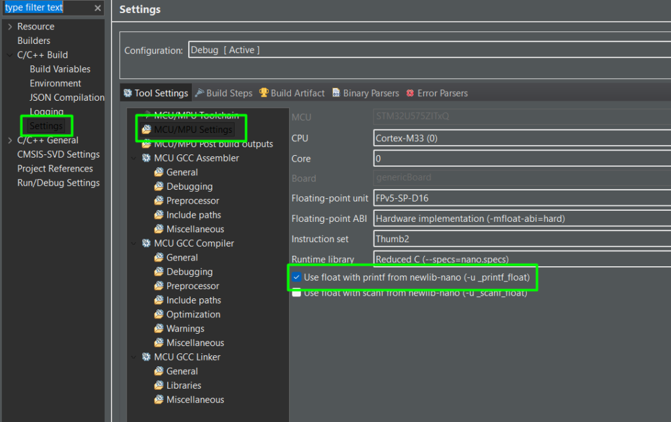Click the MCU GCC Linker tool icon

click(x=146, y=357)
